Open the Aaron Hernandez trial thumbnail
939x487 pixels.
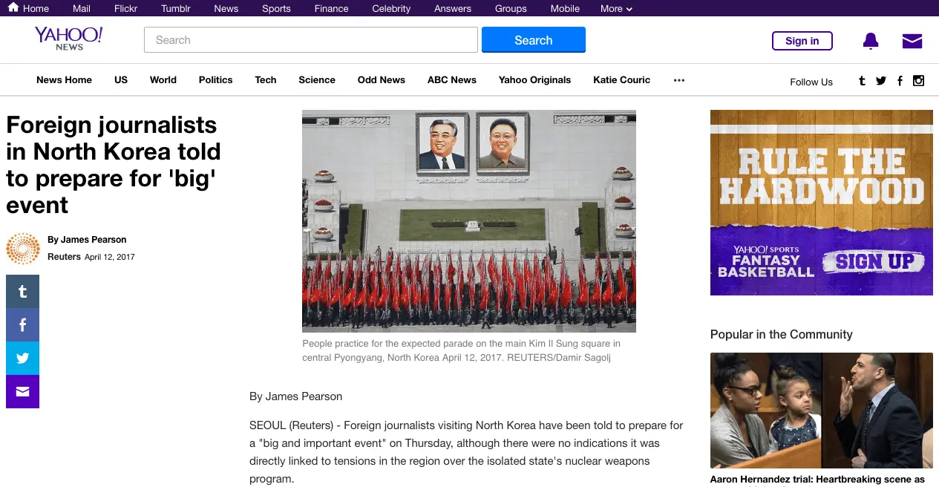click(x=821, y=410)
